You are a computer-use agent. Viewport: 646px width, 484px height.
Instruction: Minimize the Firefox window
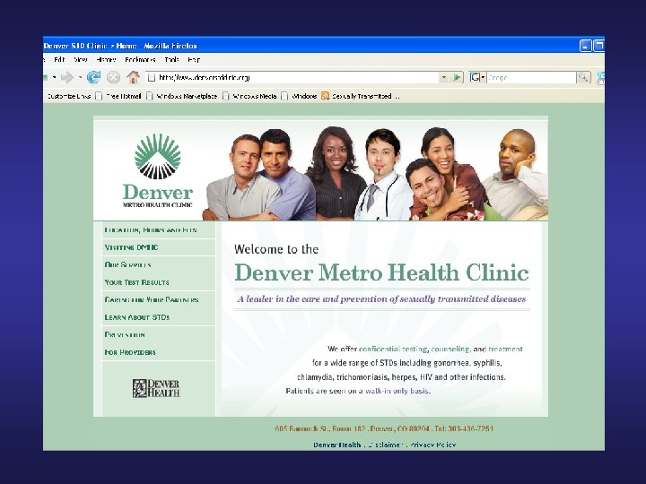[585, 46]
